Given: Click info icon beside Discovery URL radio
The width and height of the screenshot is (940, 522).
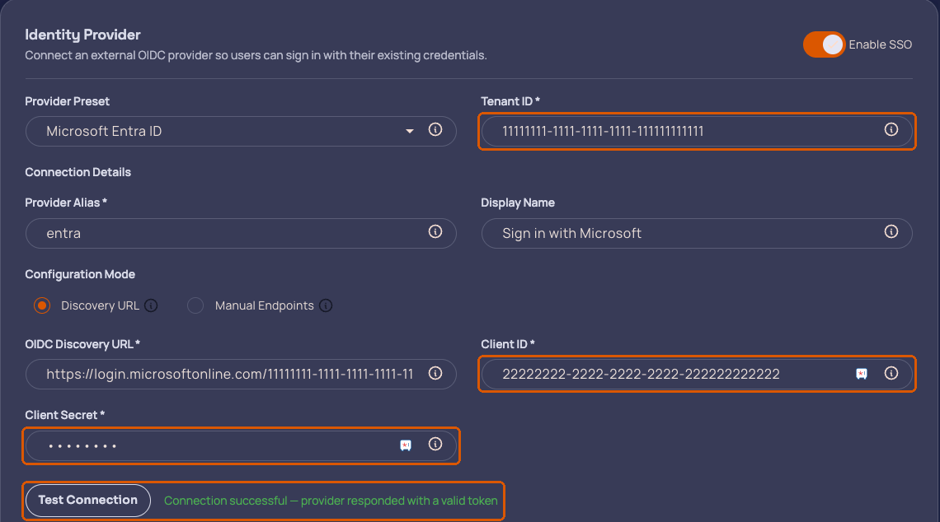Looking at the screenshot, I should (x=151, y=306).
